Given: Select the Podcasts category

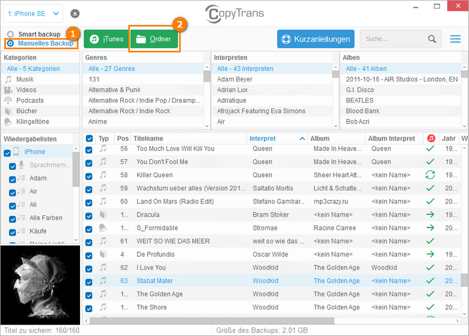Looking at the screenshot, I should click(29, 100).
